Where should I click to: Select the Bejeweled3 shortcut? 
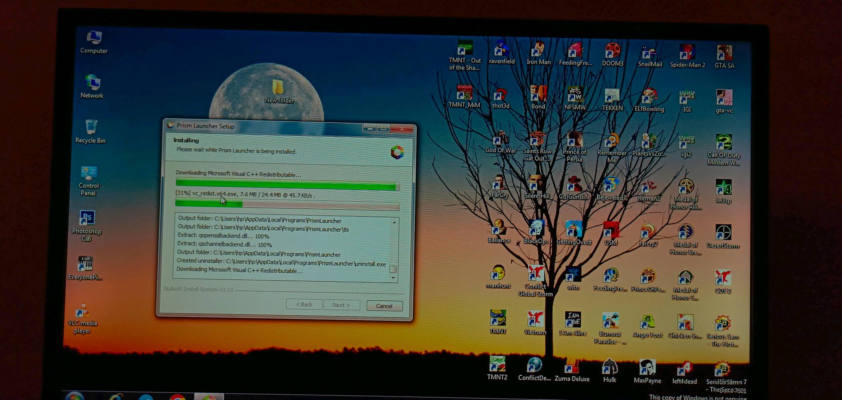pyautogui.click(x=611, y=189)
